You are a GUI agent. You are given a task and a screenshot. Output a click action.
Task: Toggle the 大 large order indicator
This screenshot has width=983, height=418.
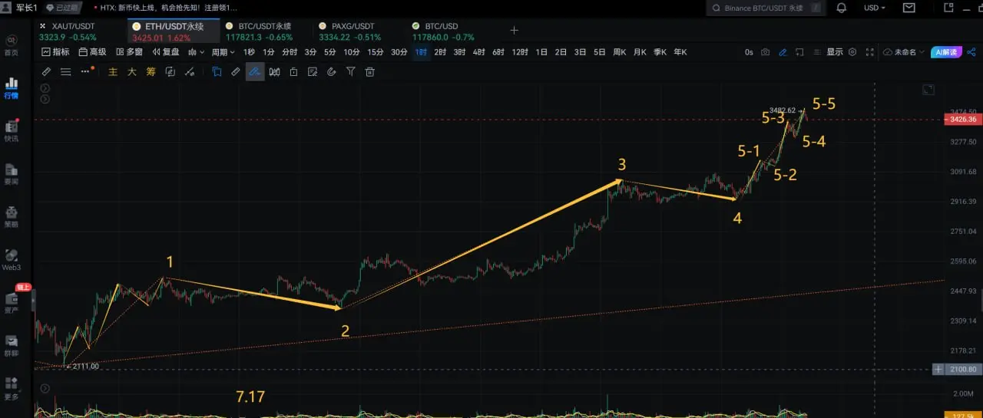(x=131, y=71)
